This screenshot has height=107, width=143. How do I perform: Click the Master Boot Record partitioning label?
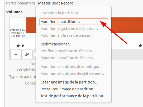pos(56,3)
